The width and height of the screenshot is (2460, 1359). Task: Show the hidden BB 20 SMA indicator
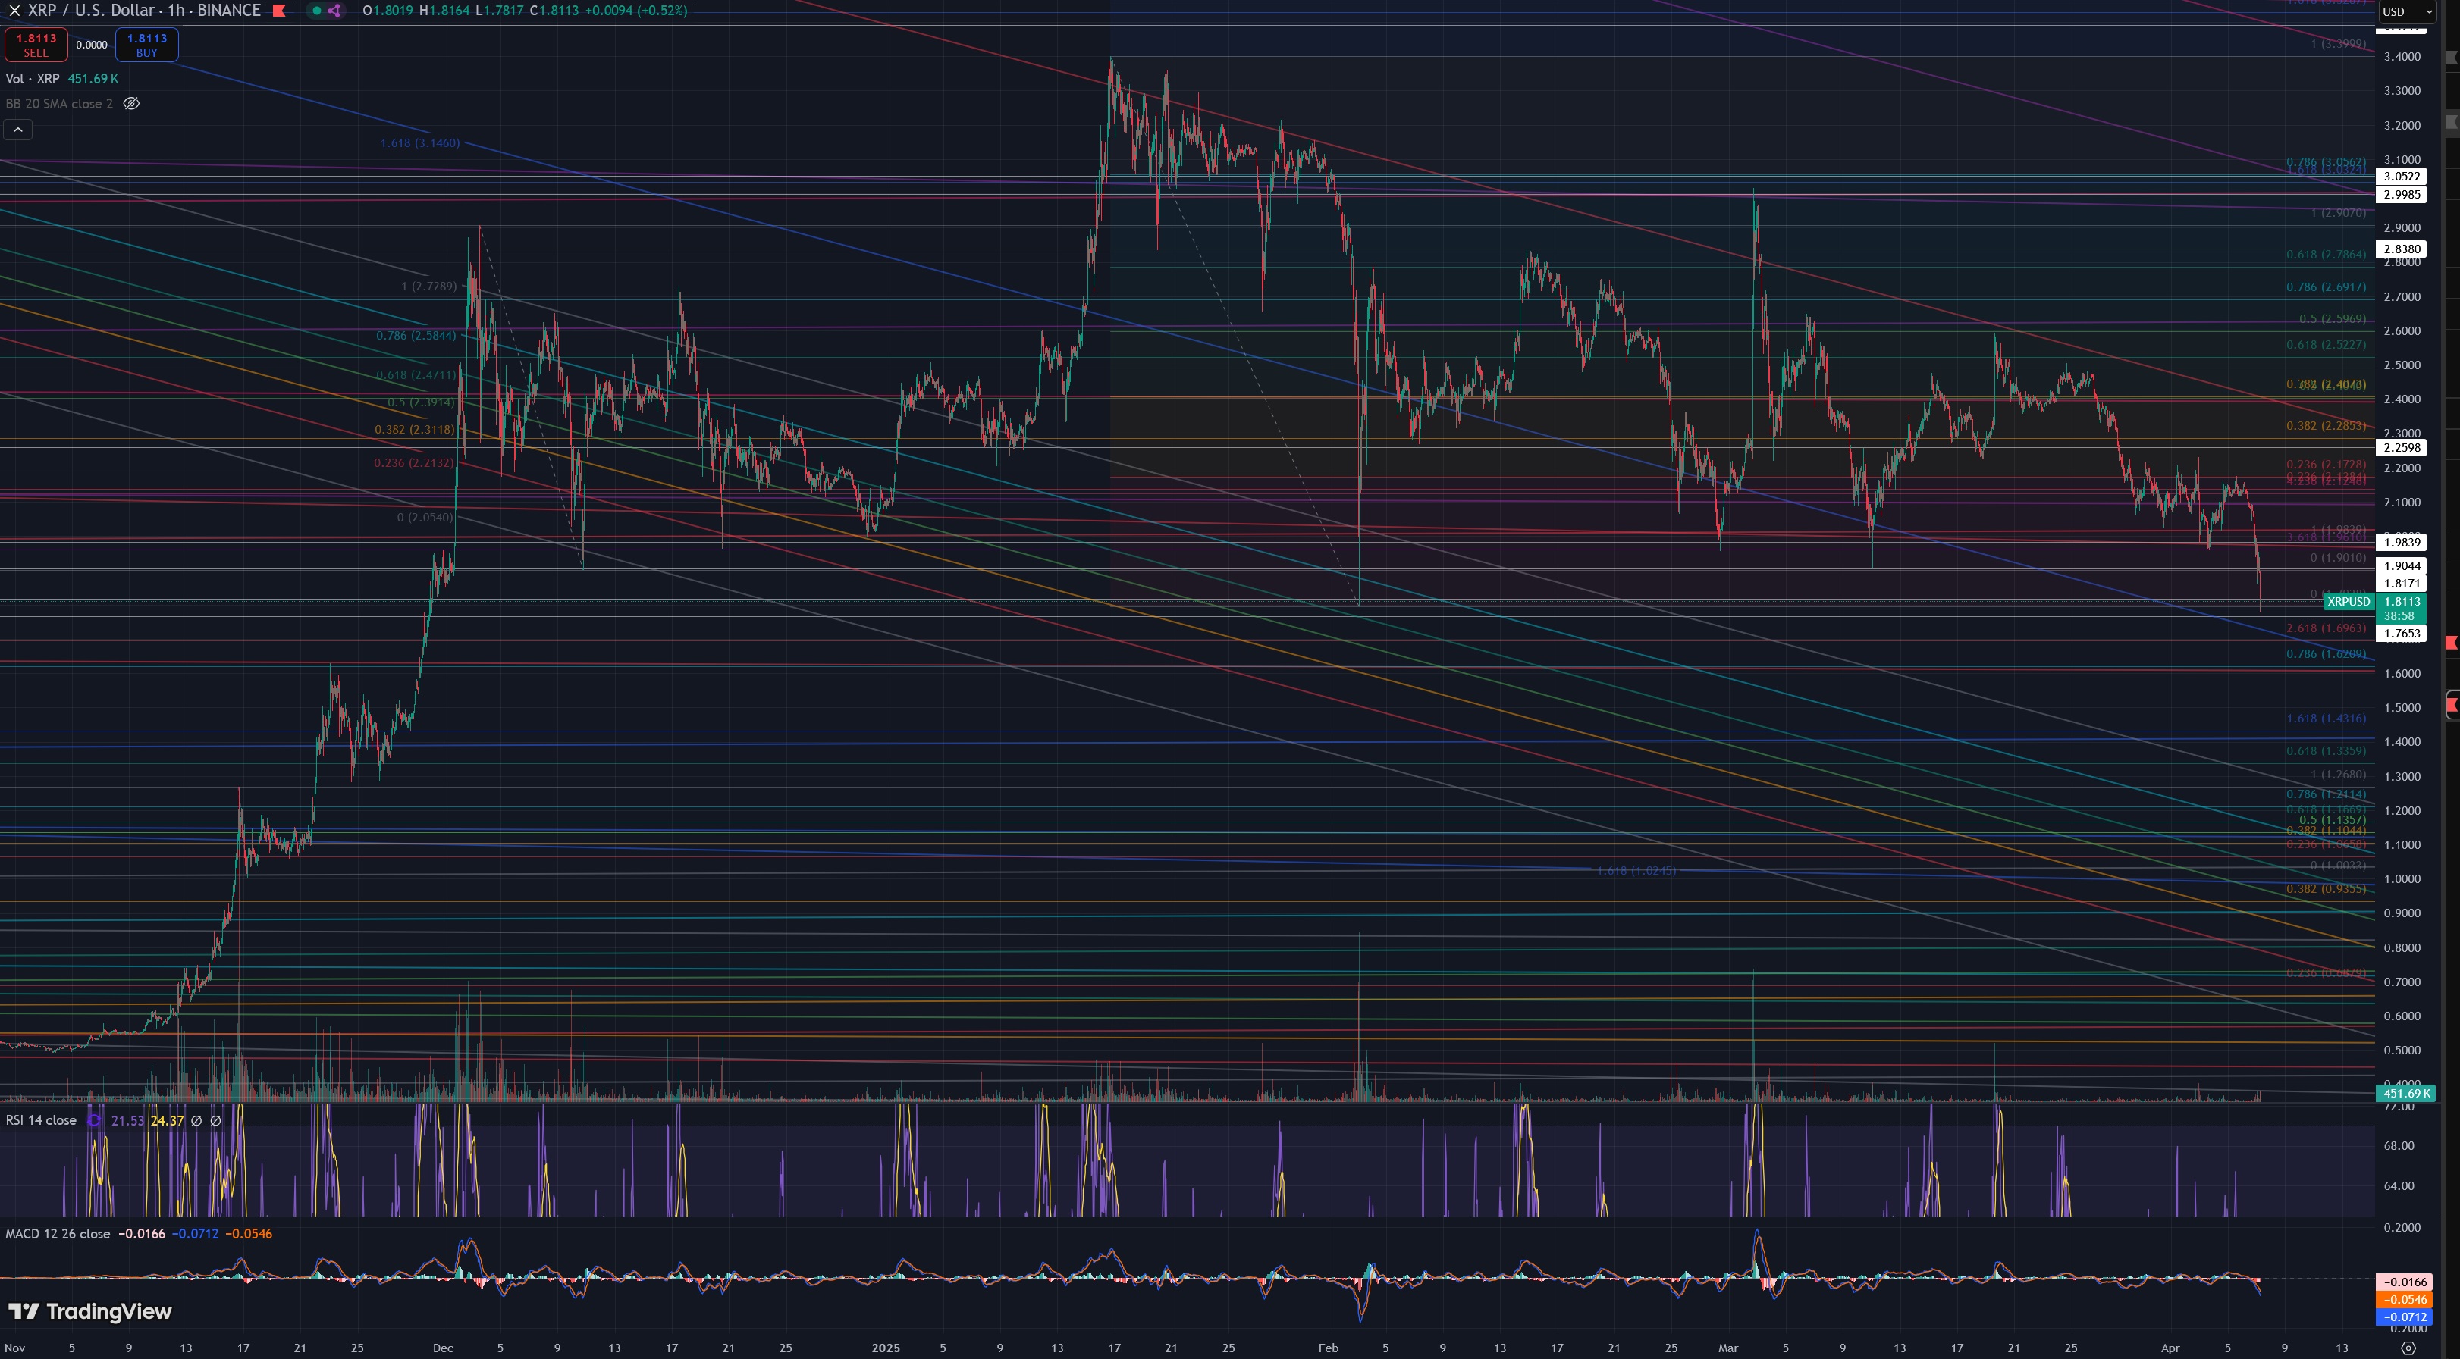click(132, 103)
